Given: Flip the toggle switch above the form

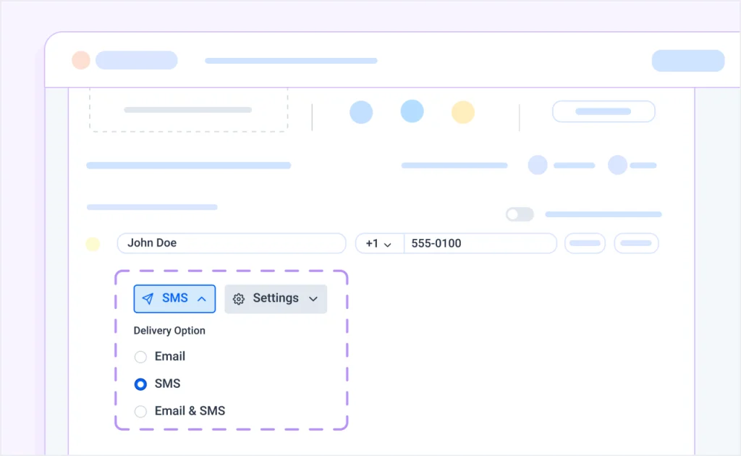Looking at the screenshot, I should 520,214.
